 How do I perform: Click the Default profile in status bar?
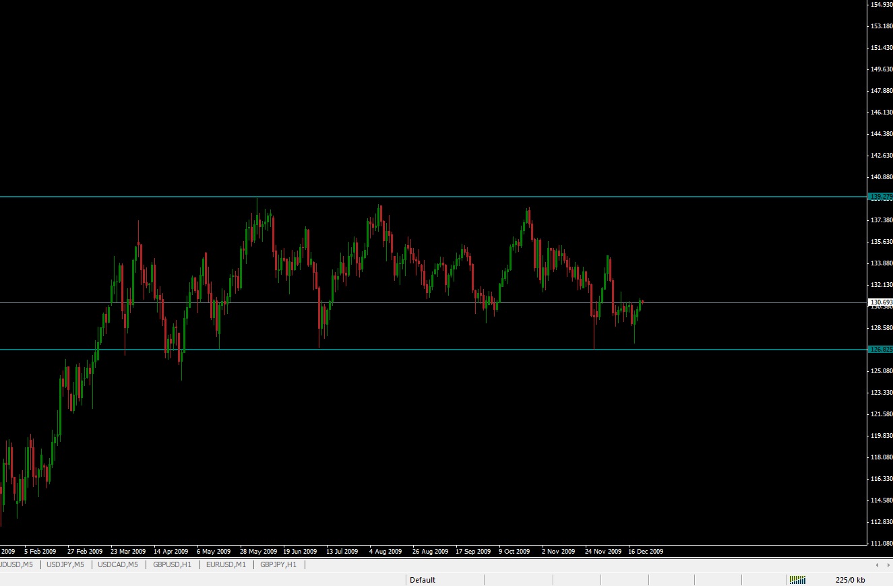coord(423,580)
